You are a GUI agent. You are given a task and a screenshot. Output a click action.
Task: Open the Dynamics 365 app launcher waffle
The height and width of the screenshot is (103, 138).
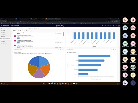click(x=1, y=25)
